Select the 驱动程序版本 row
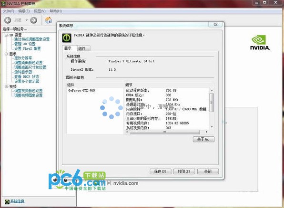Screen dimensions: 284x208 pyautogui.click(x=167, y=90)
